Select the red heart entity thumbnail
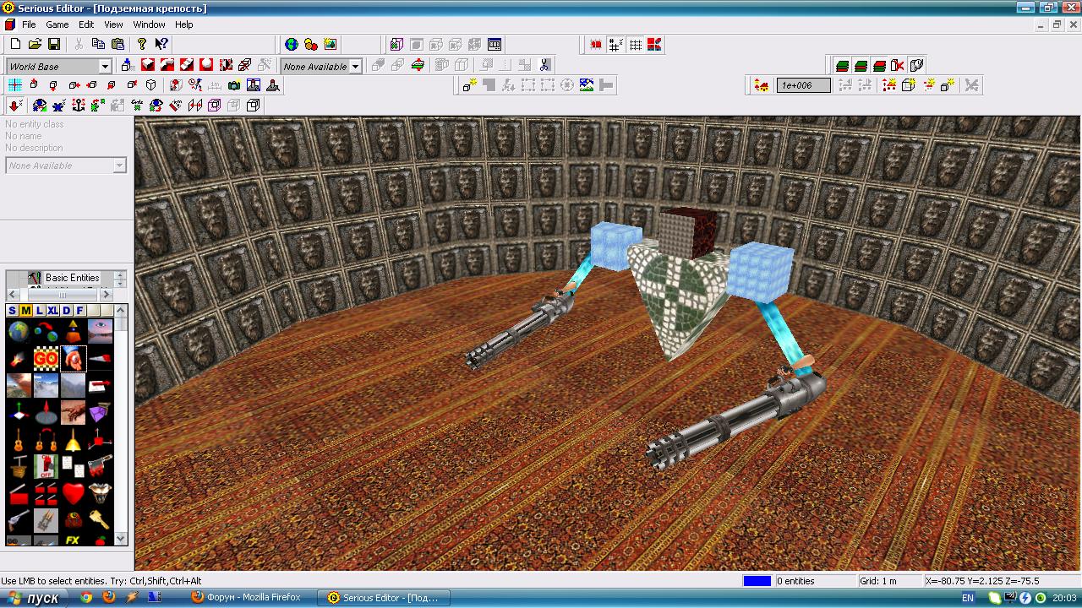Screen dimensions: 1082x608 click(74, 494)
